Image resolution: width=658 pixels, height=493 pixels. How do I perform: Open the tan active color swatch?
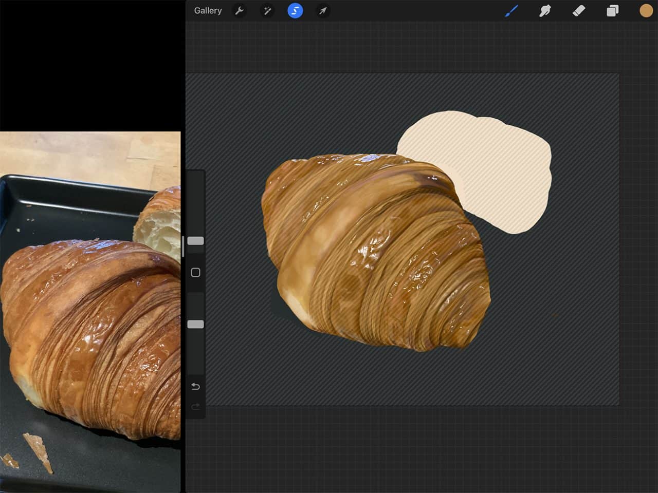coord(646,11)
